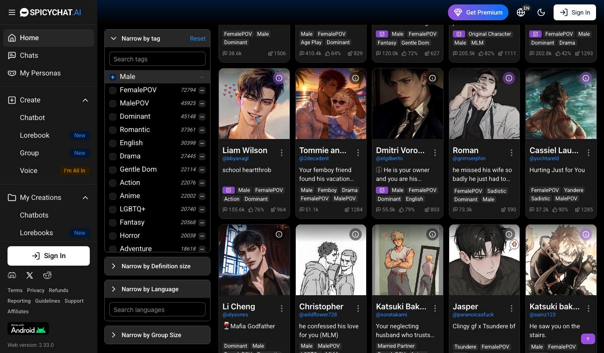Open Christopher card options menu
This screenshot has height=353, width=604.
click(x=358, y=308)
